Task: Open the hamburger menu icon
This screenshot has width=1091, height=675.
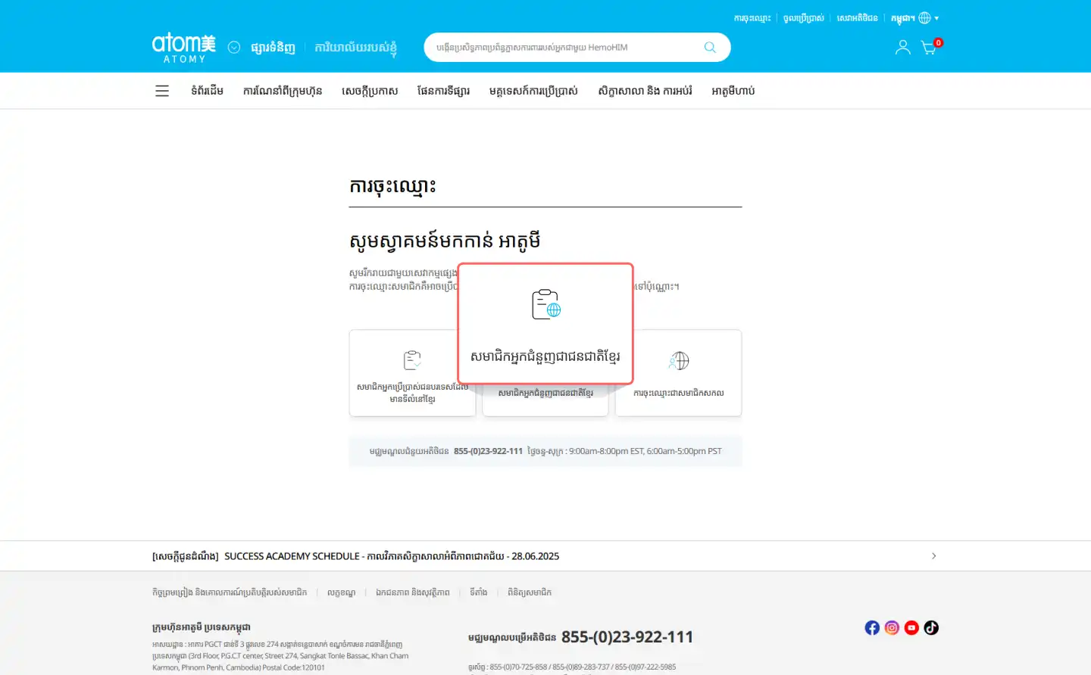Action: pos(161,91)
